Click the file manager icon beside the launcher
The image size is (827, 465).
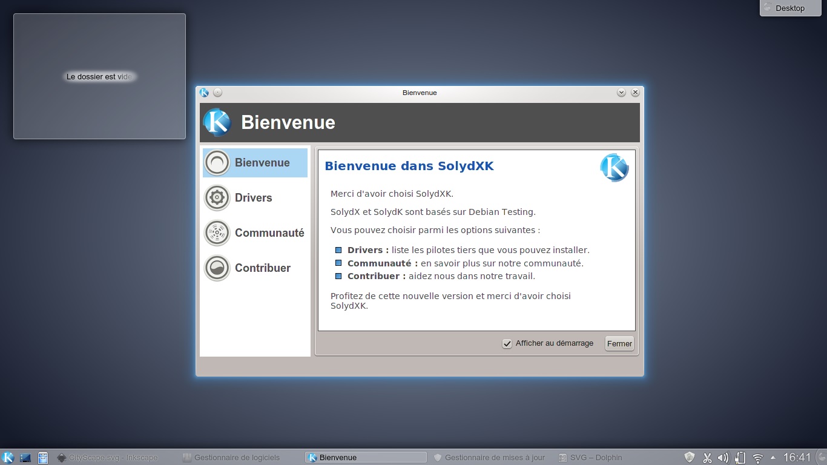(x=43, y=458)
